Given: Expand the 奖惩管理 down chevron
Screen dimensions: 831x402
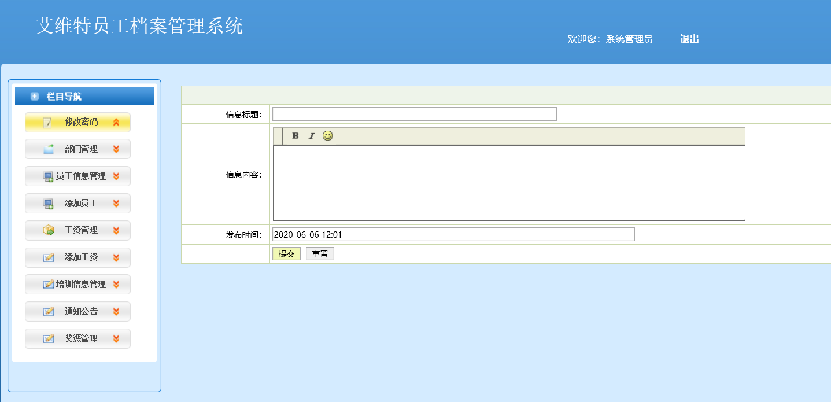Looking at the screenshot, I should pos(116,339).
